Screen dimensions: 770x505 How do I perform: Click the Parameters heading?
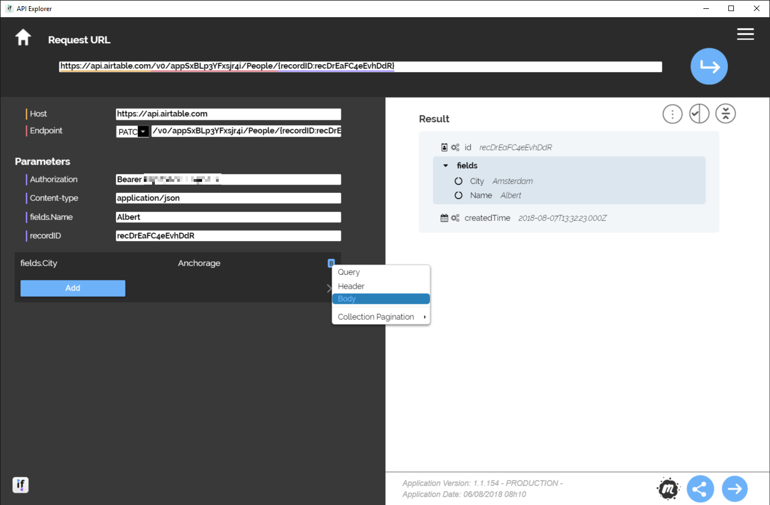point(43,162)
